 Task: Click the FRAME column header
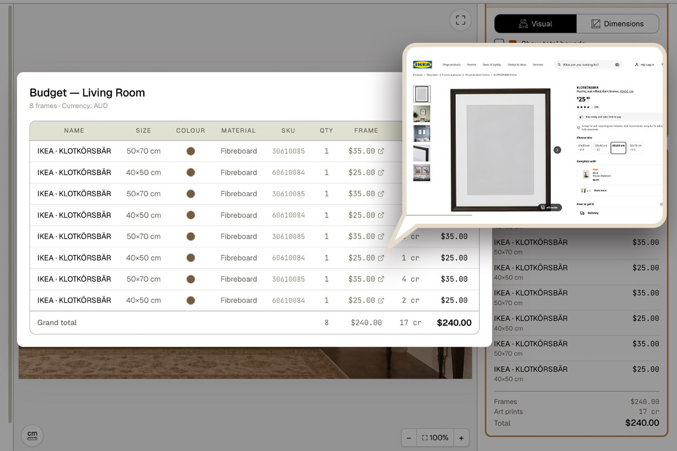[x=366, y=130]
